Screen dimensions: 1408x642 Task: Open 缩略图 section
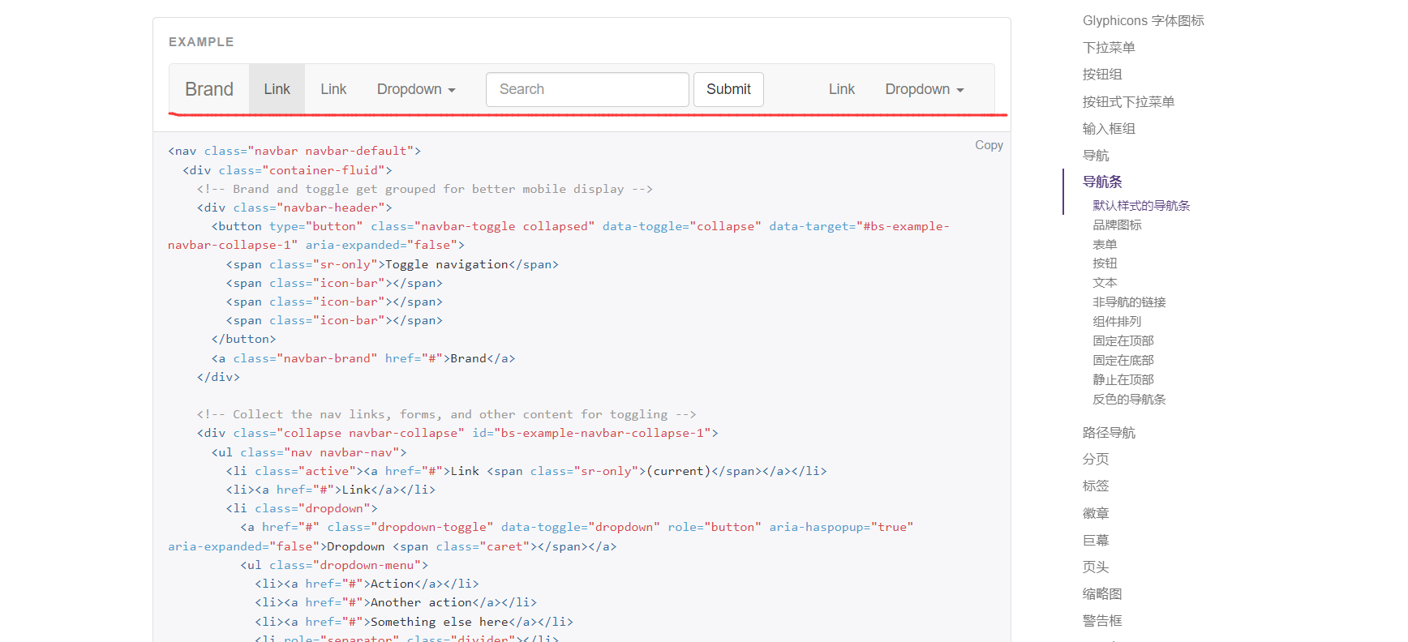pyautogui.click(x=1102, y=594)
